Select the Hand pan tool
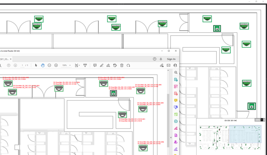267x155 pixels. point(43,65)
